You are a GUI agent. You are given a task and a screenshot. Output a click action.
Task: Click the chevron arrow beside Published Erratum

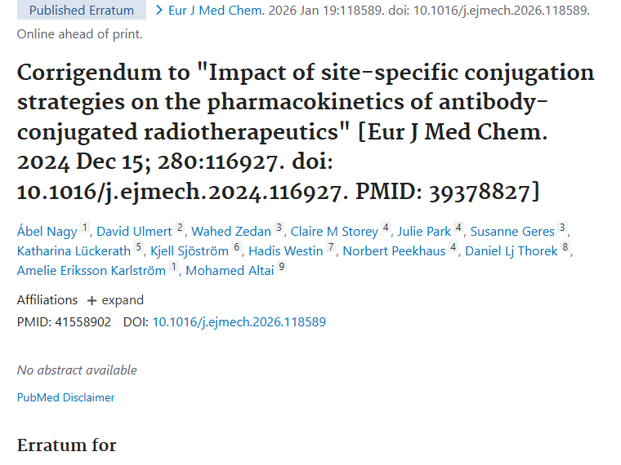pos(159,11)
